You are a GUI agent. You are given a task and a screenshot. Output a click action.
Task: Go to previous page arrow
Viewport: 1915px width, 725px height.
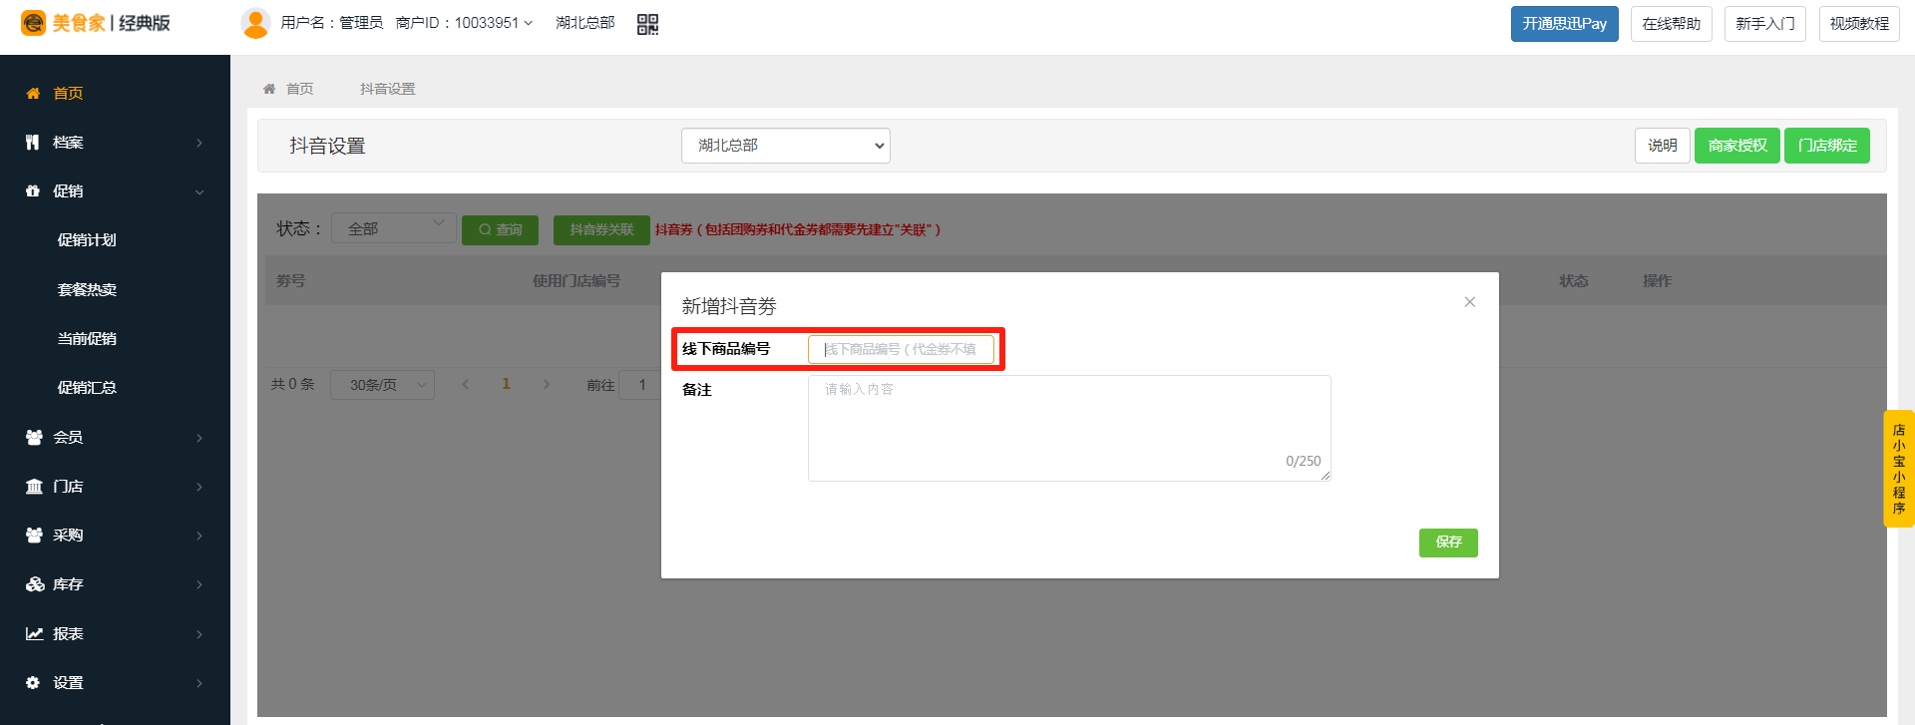click(465, 384)
